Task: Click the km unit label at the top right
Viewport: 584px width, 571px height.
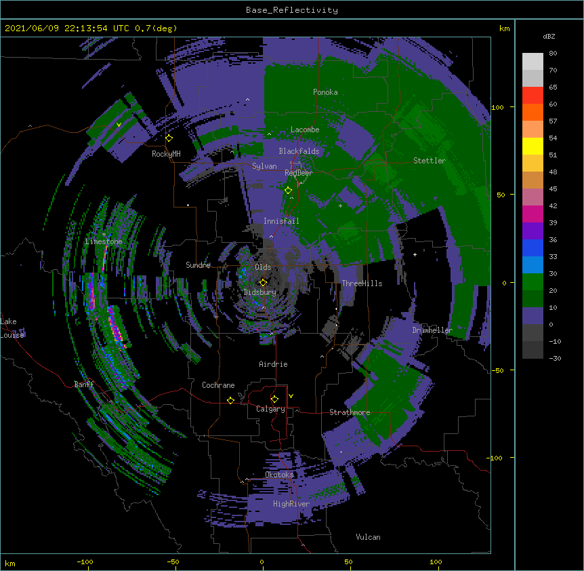Action: pyautogui.click(x=505, y=28)
